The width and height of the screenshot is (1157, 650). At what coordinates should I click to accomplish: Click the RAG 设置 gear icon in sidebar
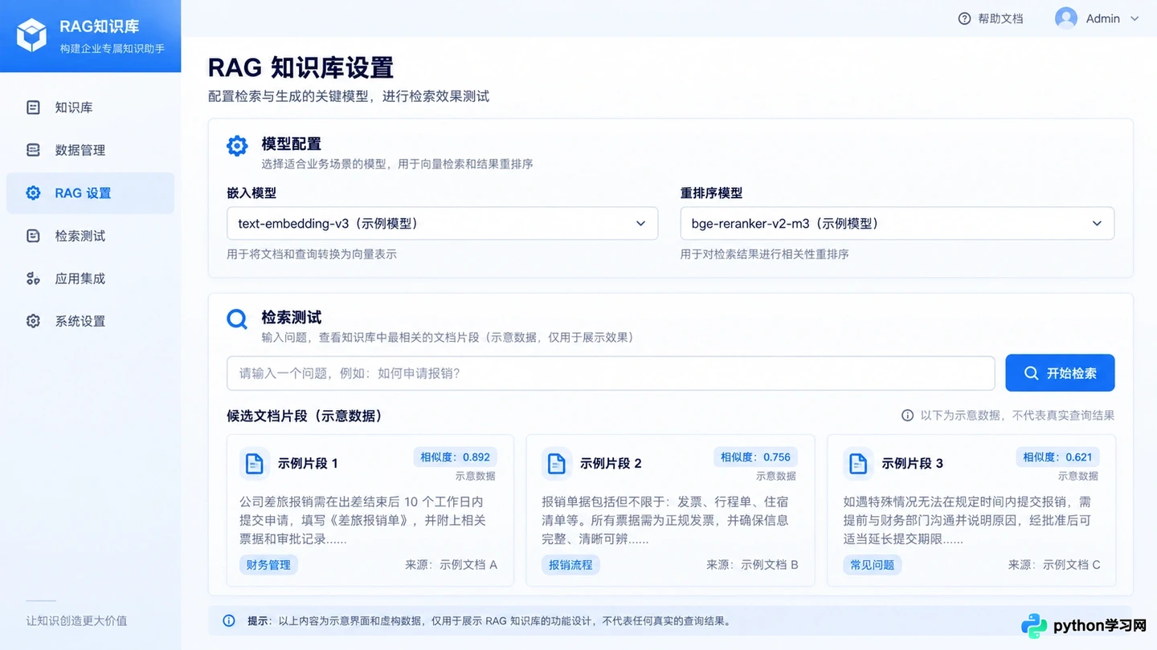coord(33,193)
